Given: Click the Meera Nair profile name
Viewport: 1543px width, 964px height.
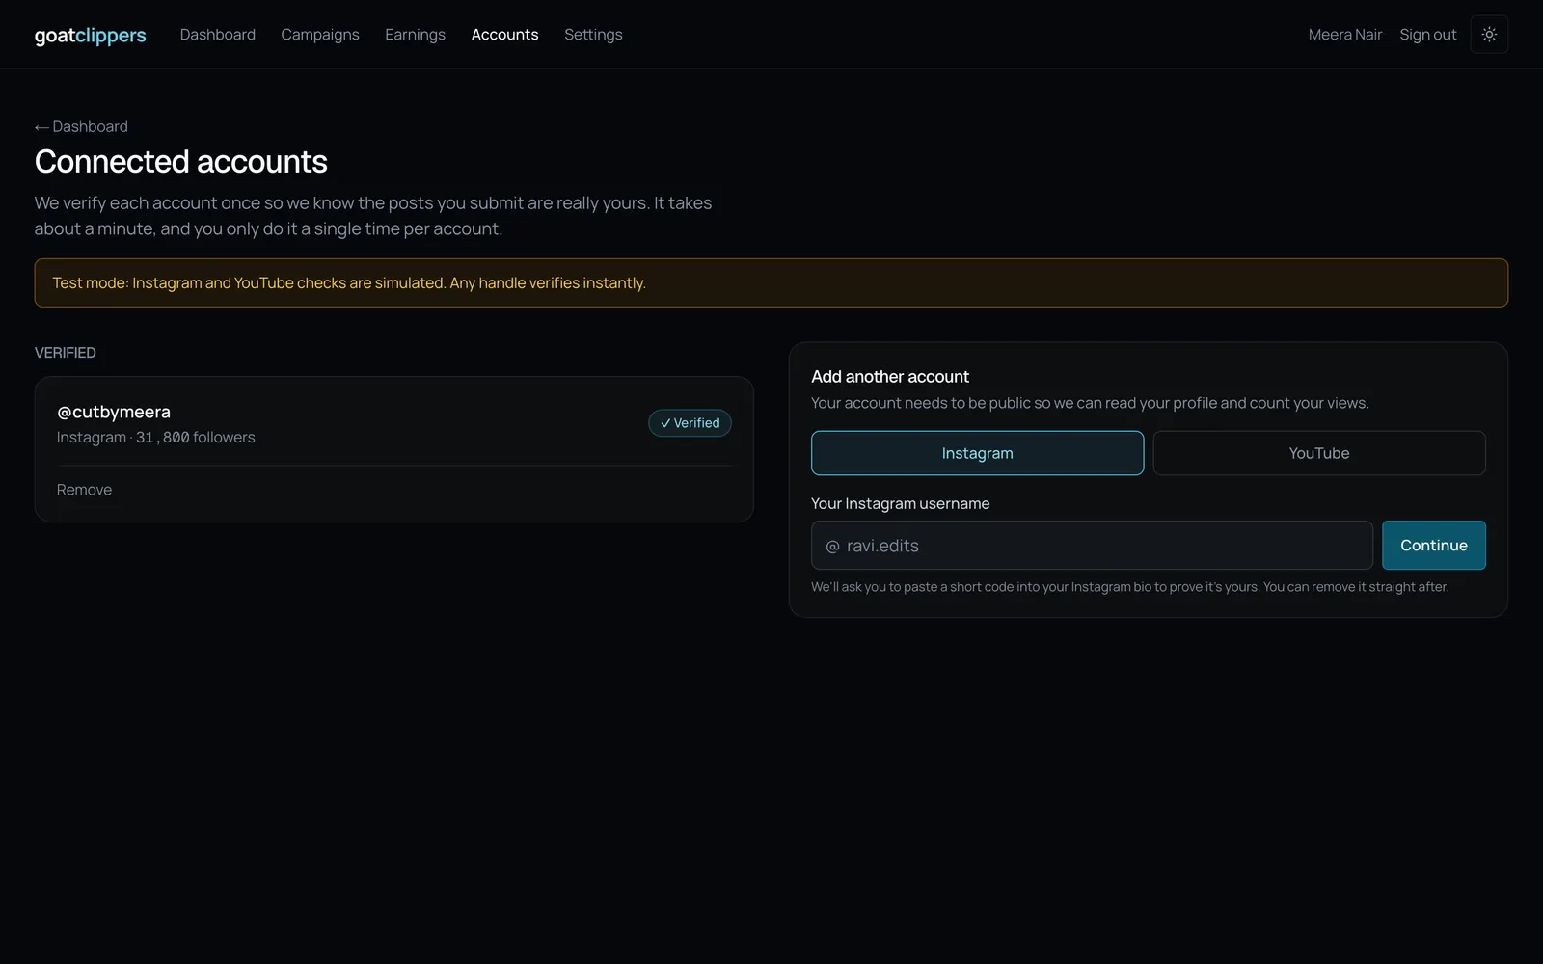Looking at the screenshot, I should point(1344,35).
